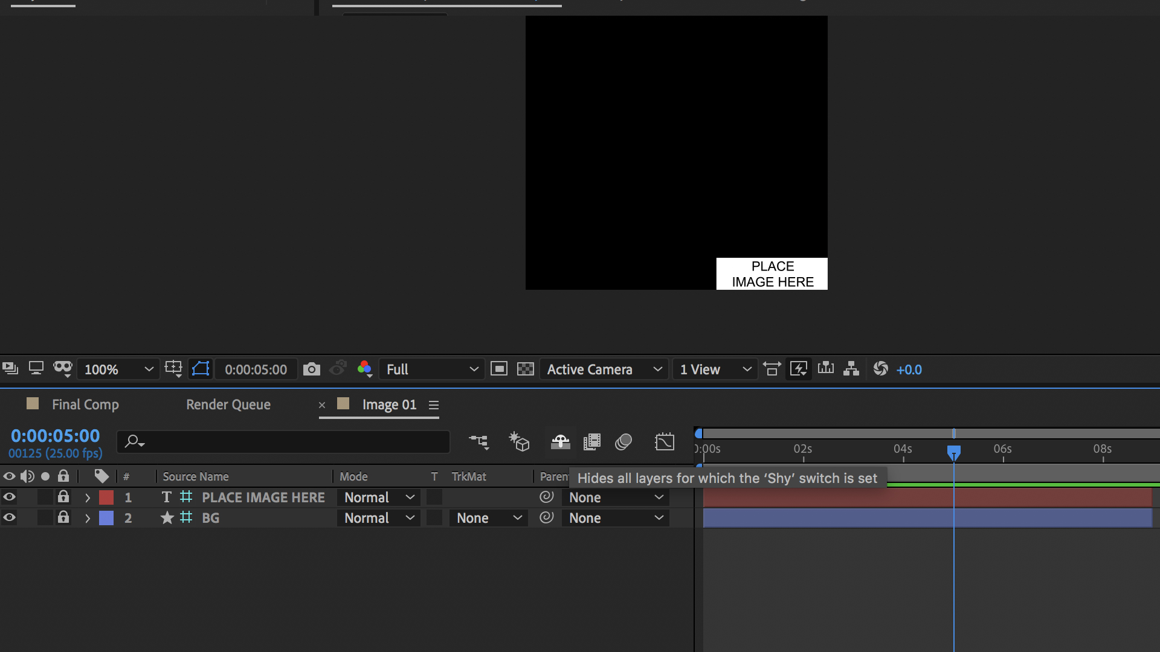The height and width of the screenshot is (652, 1160).
Task: Click the Draft 3D icon
Action: [x=519, y=442]
